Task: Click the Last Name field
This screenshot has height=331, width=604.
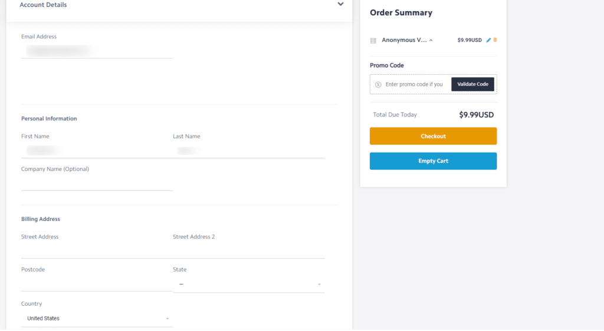Action: click(x=249, y=150)
